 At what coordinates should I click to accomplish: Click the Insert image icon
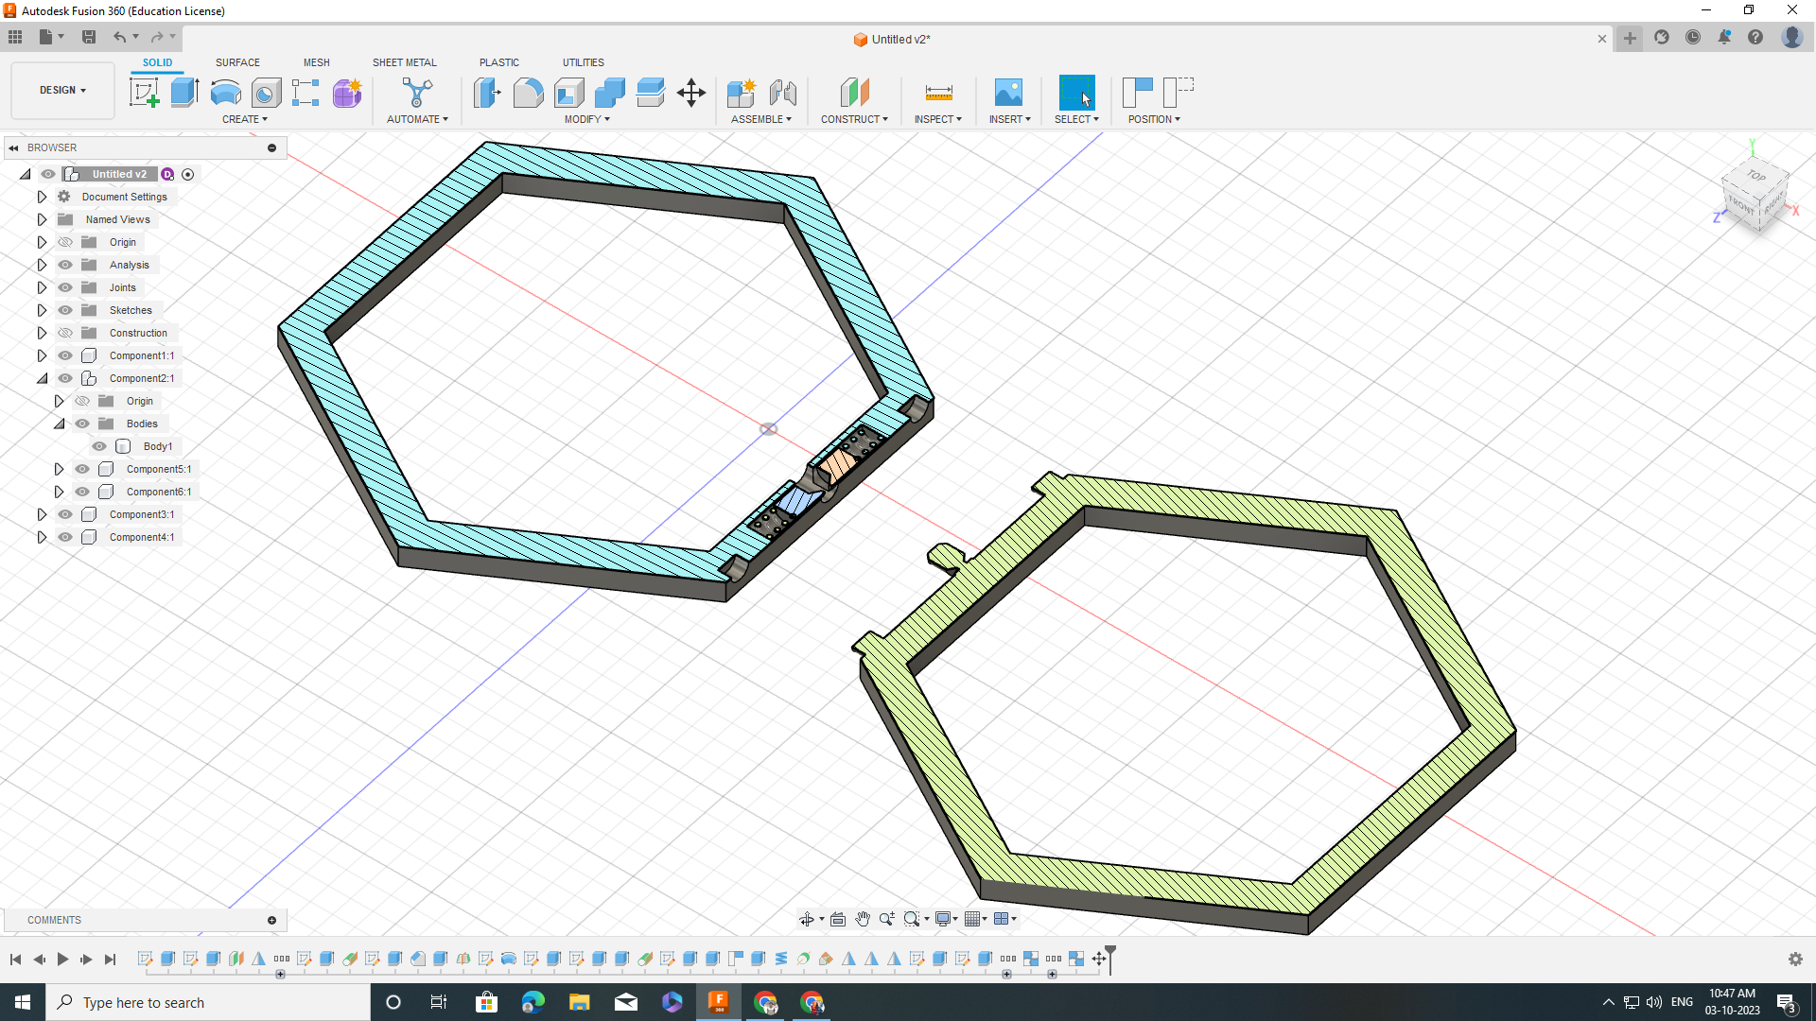click(x=1008, y=93)
